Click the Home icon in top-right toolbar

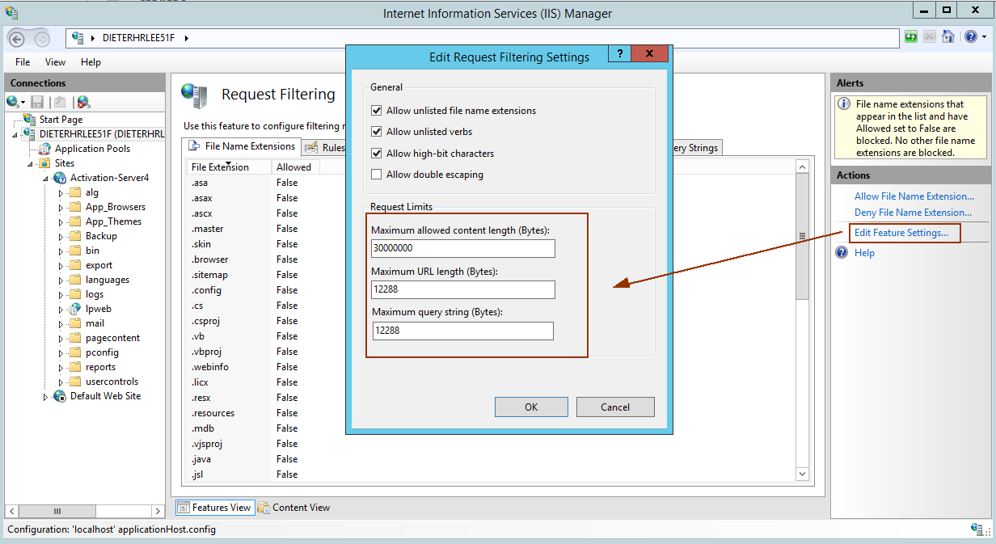click(x=948, y=37)
